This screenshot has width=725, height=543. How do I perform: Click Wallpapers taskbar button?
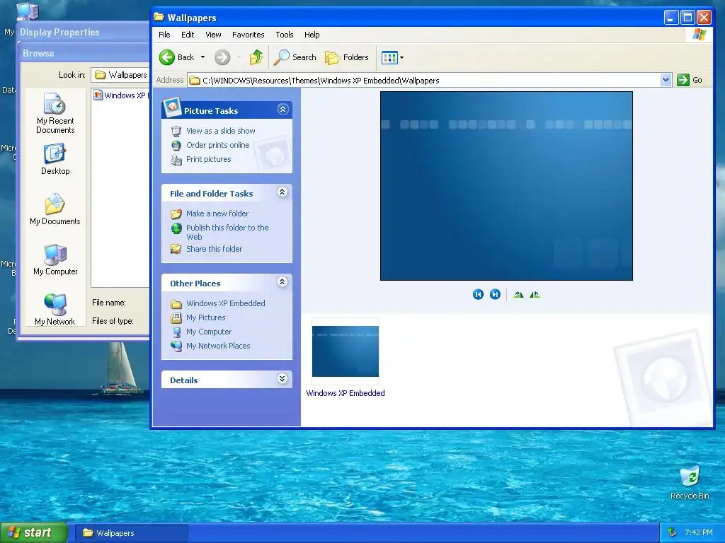tap(132, 533)
